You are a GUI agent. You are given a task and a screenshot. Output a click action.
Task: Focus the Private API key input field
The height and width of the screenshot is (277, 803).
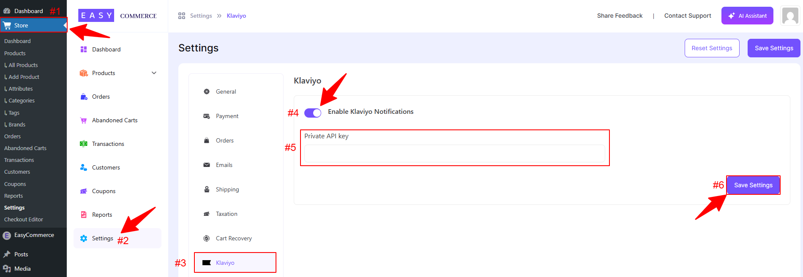[455, 153]
